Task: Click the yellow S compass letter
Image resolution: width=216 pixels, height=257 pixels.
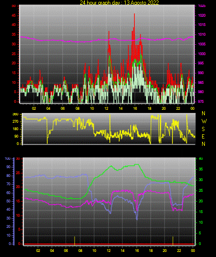Action: click(x=203, y=129)
